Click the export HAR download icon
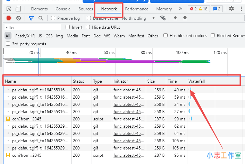Screen dimensions: 245x164 [185, 18]
